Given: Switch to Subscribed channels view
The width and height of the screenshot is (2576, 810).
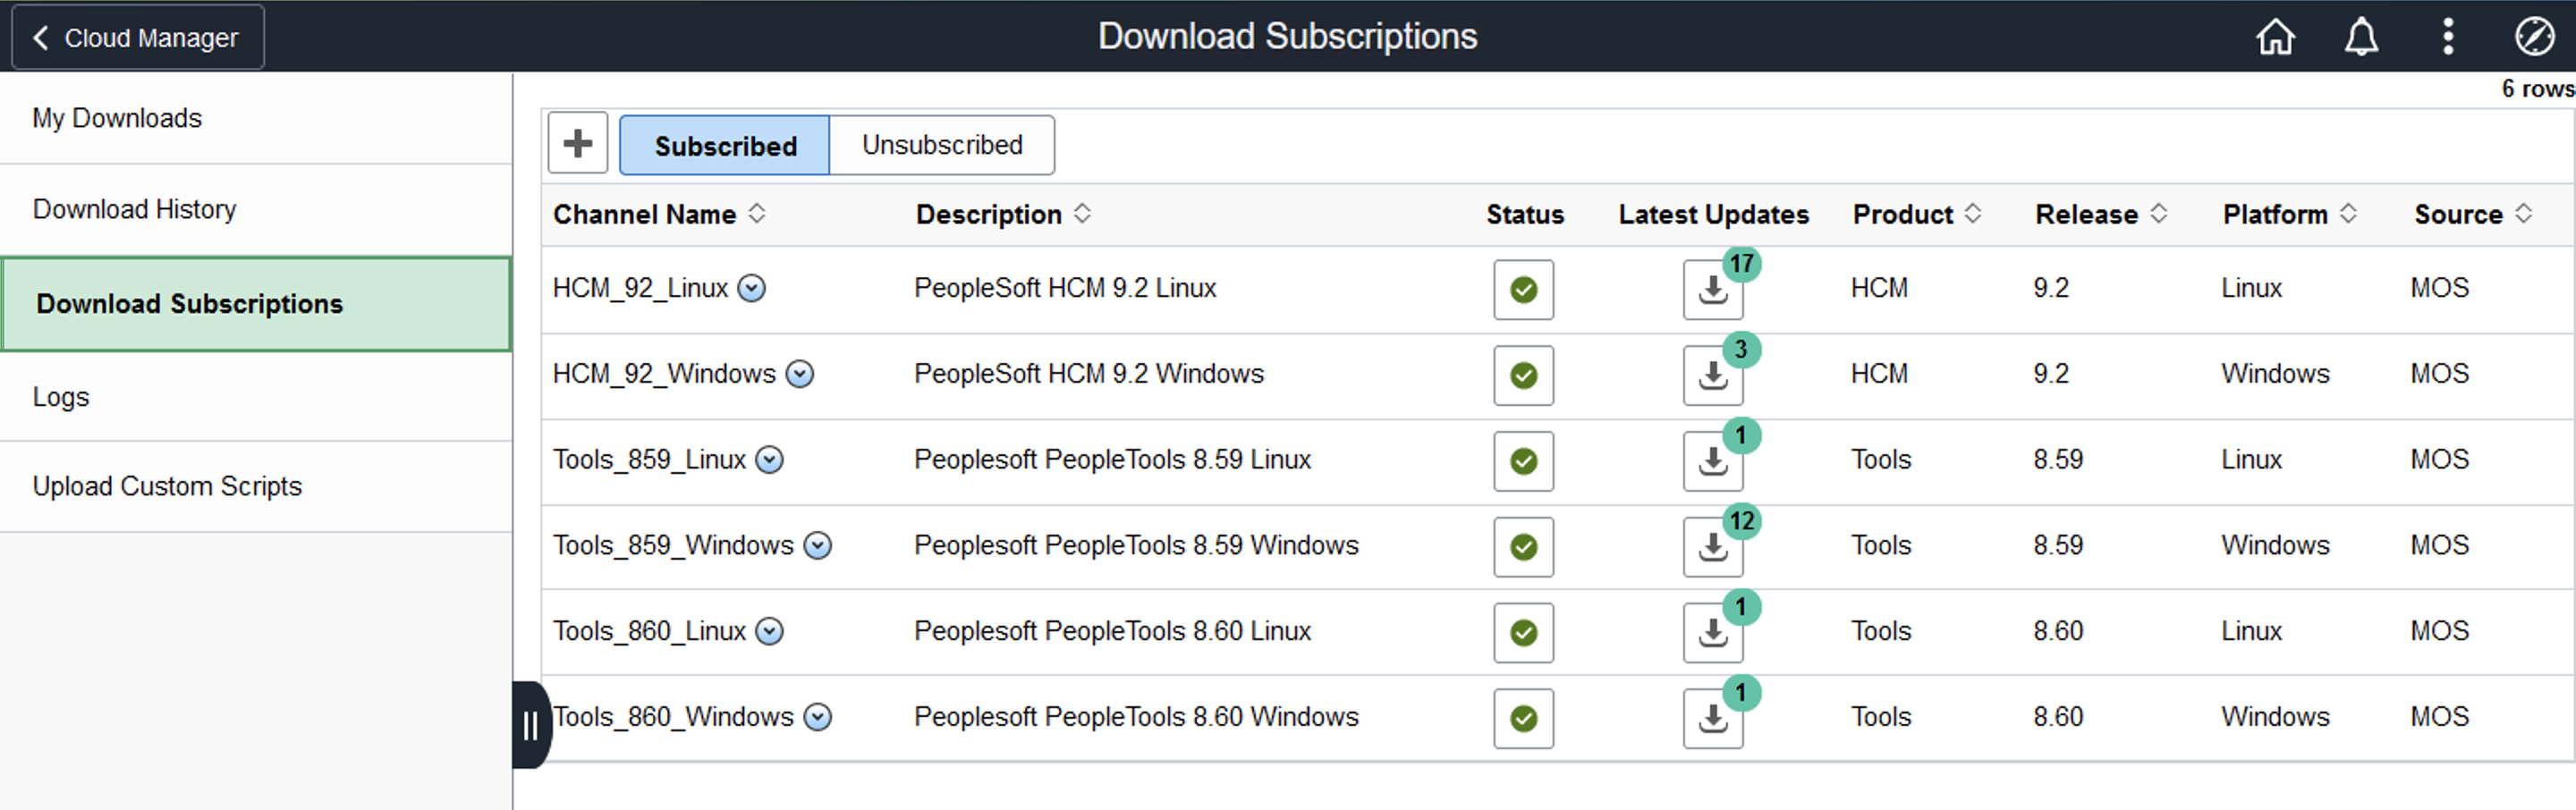Looking at the screenshot, I should [725, 146].
